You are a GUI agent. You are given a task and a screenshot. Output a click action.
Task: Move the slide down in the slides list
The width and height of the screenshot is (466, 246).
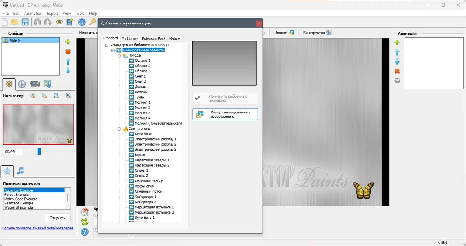point(68,71)
